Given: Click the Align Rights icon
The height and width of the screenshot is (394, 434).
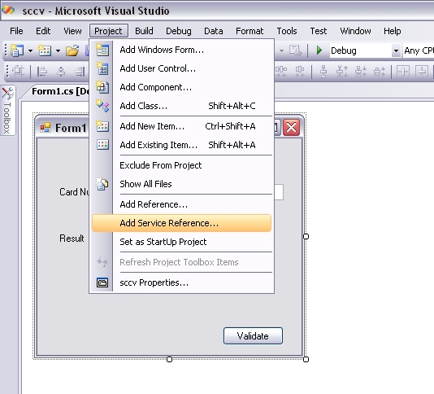Looking at the screenshot, I should tap(80, 72).
